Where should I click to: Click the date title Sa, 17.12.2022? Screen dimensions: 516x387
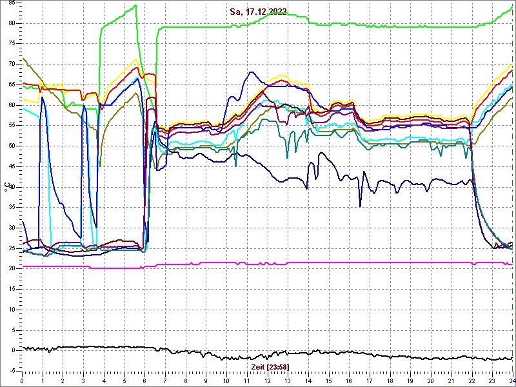click(259, 12)
